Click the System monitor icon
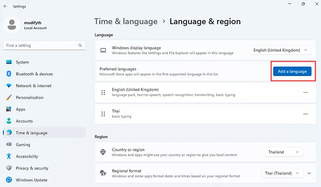 9,62
